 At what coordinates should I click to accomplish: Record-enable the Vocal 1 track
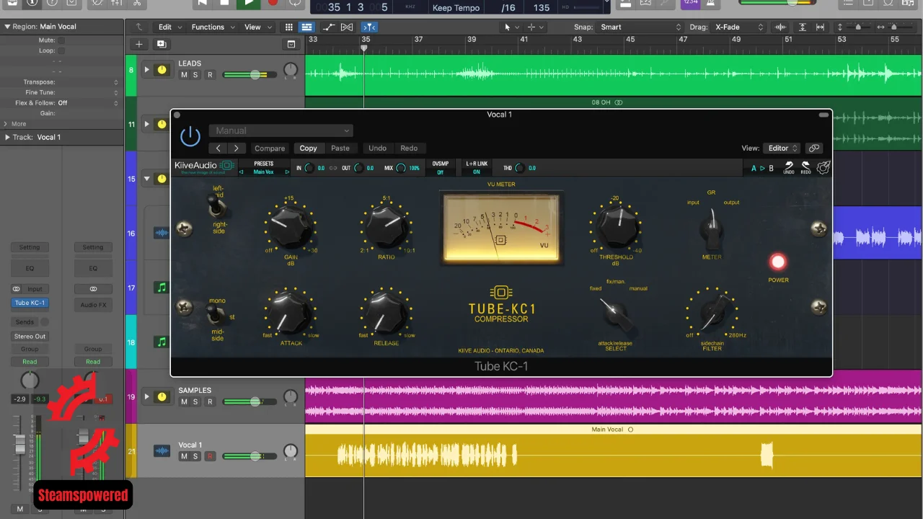[x=210, y=456]
